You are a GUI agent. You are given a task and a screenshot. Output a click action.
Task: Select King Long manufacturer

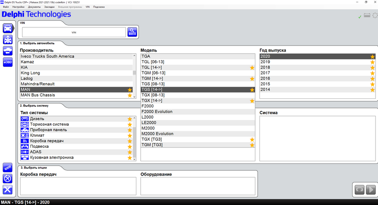[x=76, y=73]
